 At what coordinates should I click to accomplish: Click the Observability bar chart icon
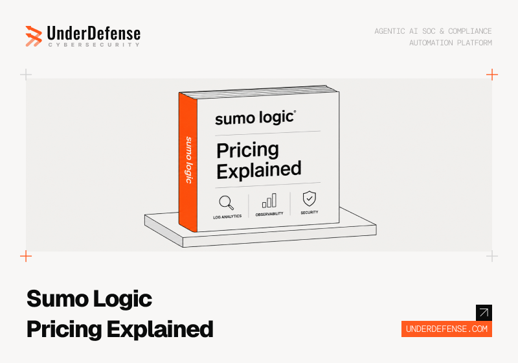(269, 201)
